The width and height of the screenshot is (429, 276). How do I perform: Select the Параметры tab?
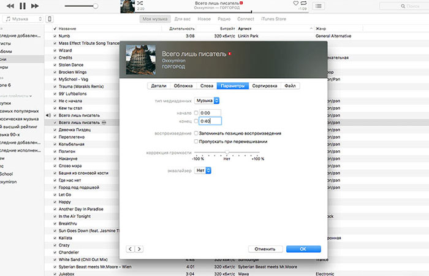click(232, 86)
